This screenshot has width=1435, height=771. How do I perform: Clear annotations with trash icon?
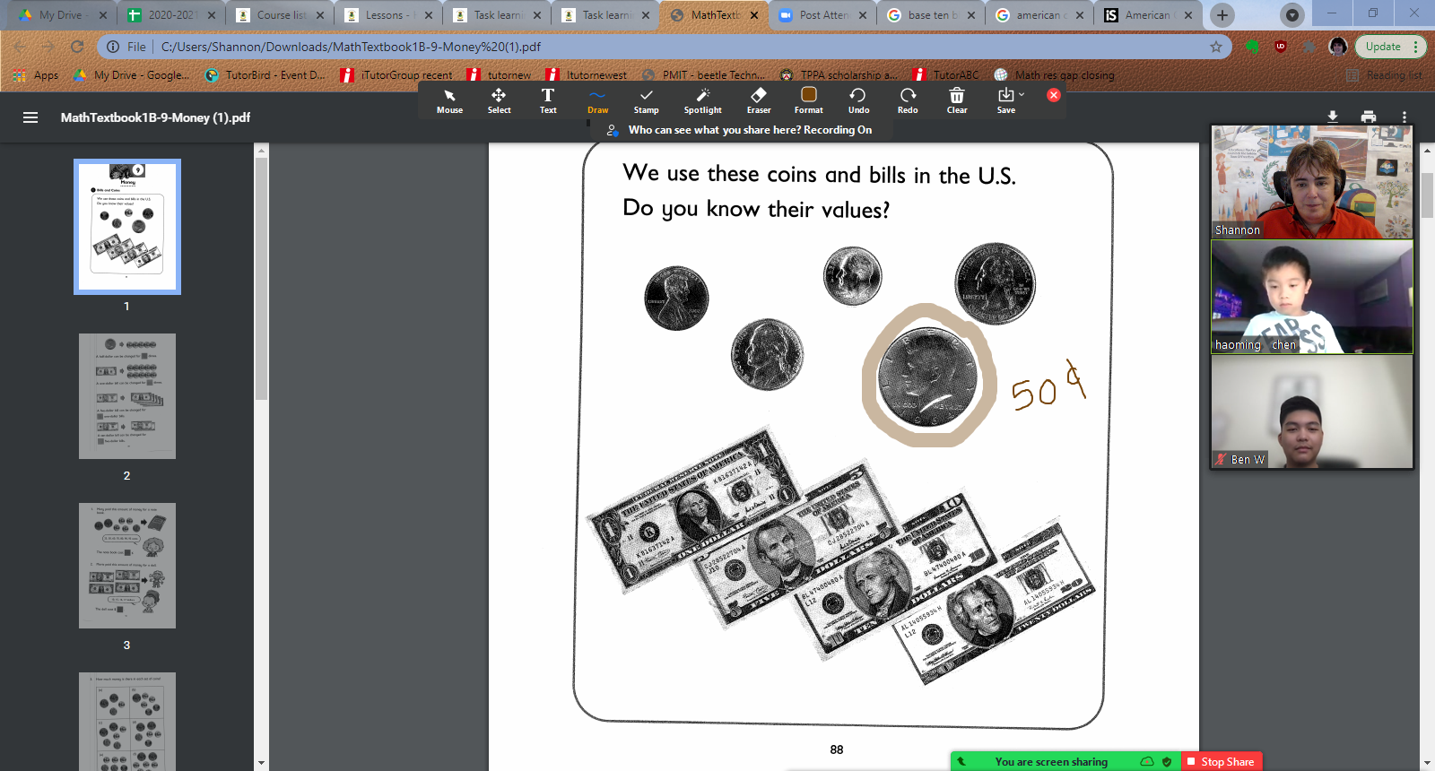click(x=957, y=101)
